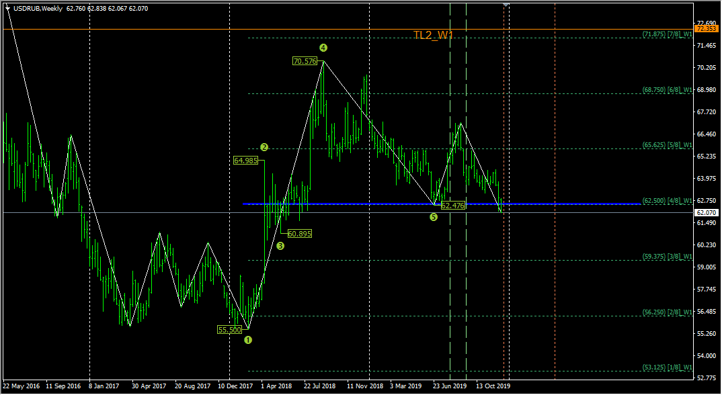Click the 20 Aug 2017 date label

[x=192, y=386]
